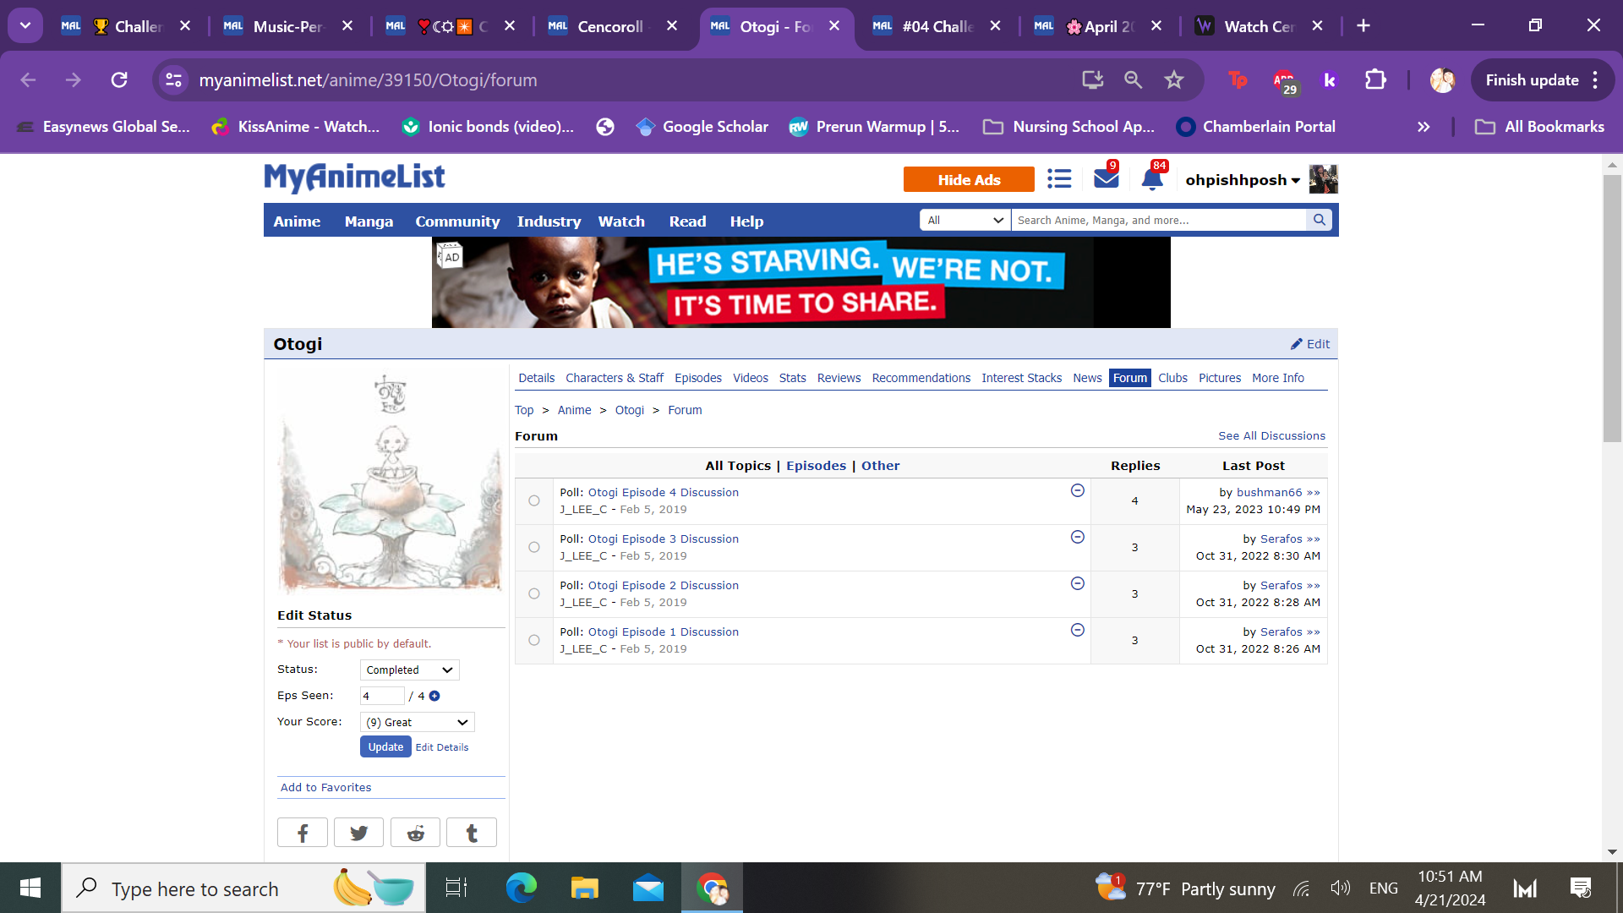Screen dimensions: 1623x913
Task: Share via Reddit icon
Action: (x=415, y=833)
